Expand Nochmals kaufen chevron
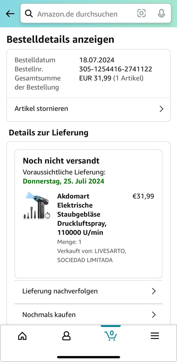The width and height of the screenshot is (177, 362). coord(154,315)
